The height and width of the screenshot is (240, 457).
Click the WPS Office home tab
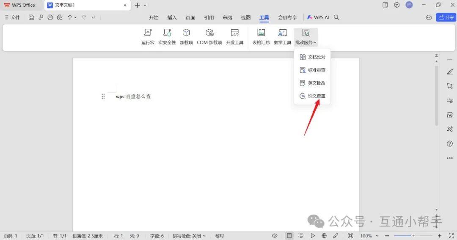click(20, 5)
